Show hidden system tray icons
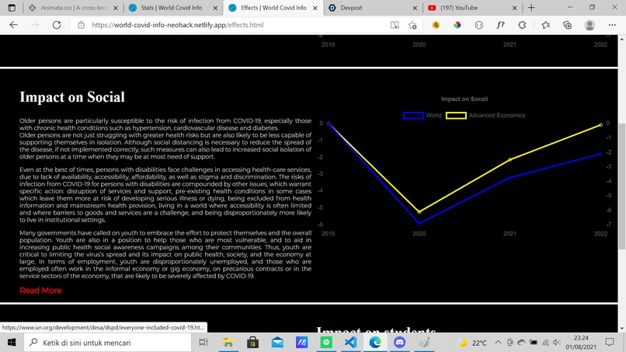 pos(498,343)
